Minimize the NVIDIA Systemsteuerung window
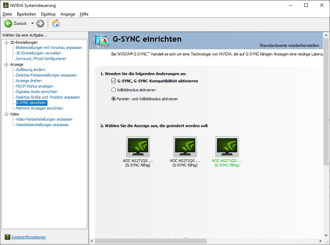This screenshot has width=330, height=245. click(x=291, y=5)
